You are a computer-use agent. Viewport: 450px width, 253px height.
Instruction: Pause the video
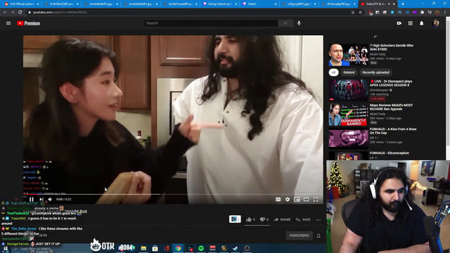point(32,200)
